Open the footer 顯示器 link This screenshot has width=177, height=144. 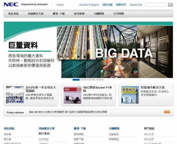pos(7,139)
